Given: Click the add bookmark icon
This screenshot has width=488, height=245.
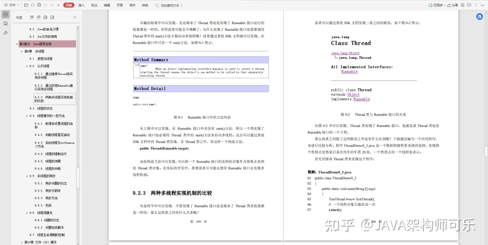Looking at the screenshot, I should (x=45, y=17).
